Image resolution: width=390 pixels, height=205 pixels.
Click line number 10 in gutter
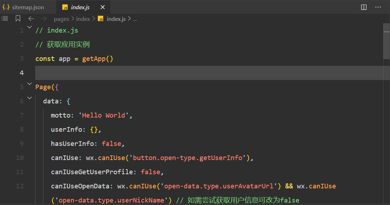(x=20, y=158)
